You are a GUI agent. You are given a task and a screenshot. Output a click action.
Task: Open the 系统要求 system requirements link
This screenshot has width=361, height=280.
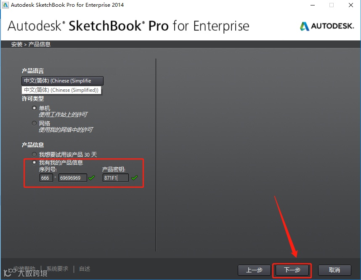tap(57, 269)
